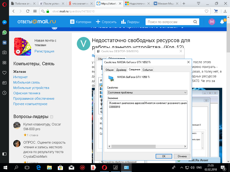The image size is (230, 172).
Task: Switch to Общие tab in NVIDIA properties
Action: point(110,70)
